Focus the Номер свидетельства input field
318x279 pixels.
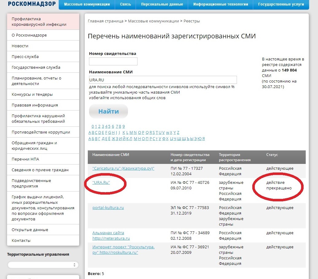pyautogui.click(x=113, y=61)
